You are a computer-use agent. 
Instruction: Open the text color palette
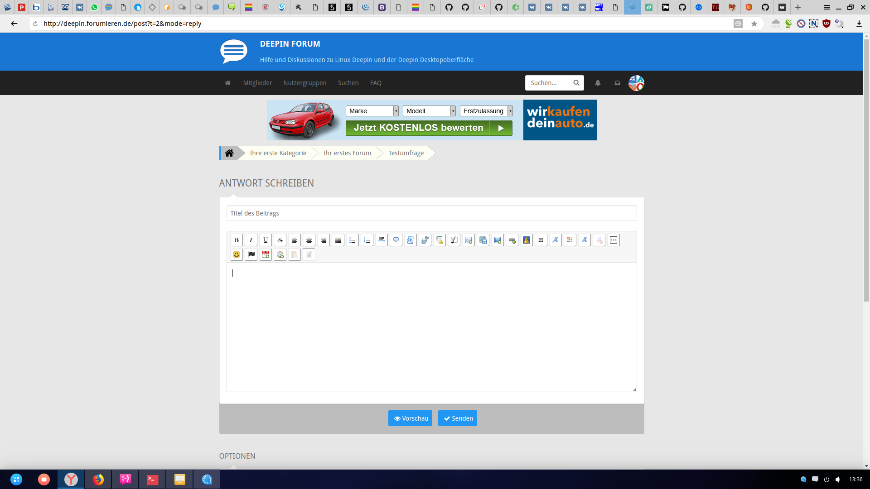[x=570, y=240]
